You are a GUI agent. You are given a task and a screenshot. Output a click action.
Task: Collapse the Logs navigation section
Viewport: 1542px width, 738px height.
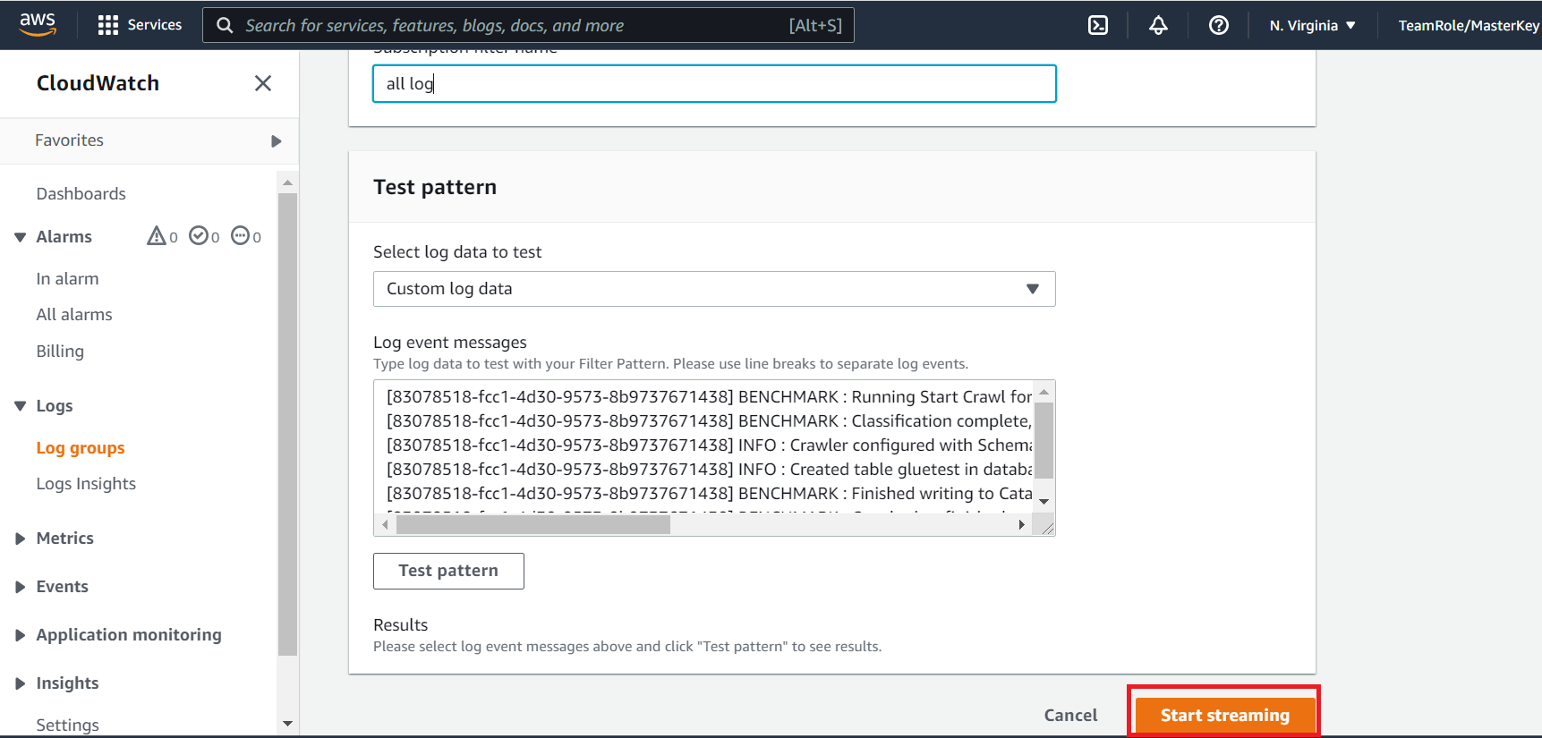(x=21, y=406)
